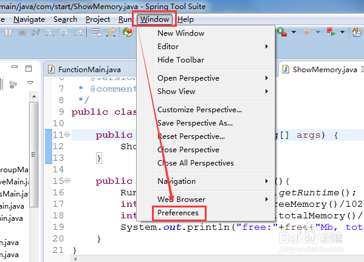Click the closing brace on line 13
364x262 pixels.
(99, 158)
